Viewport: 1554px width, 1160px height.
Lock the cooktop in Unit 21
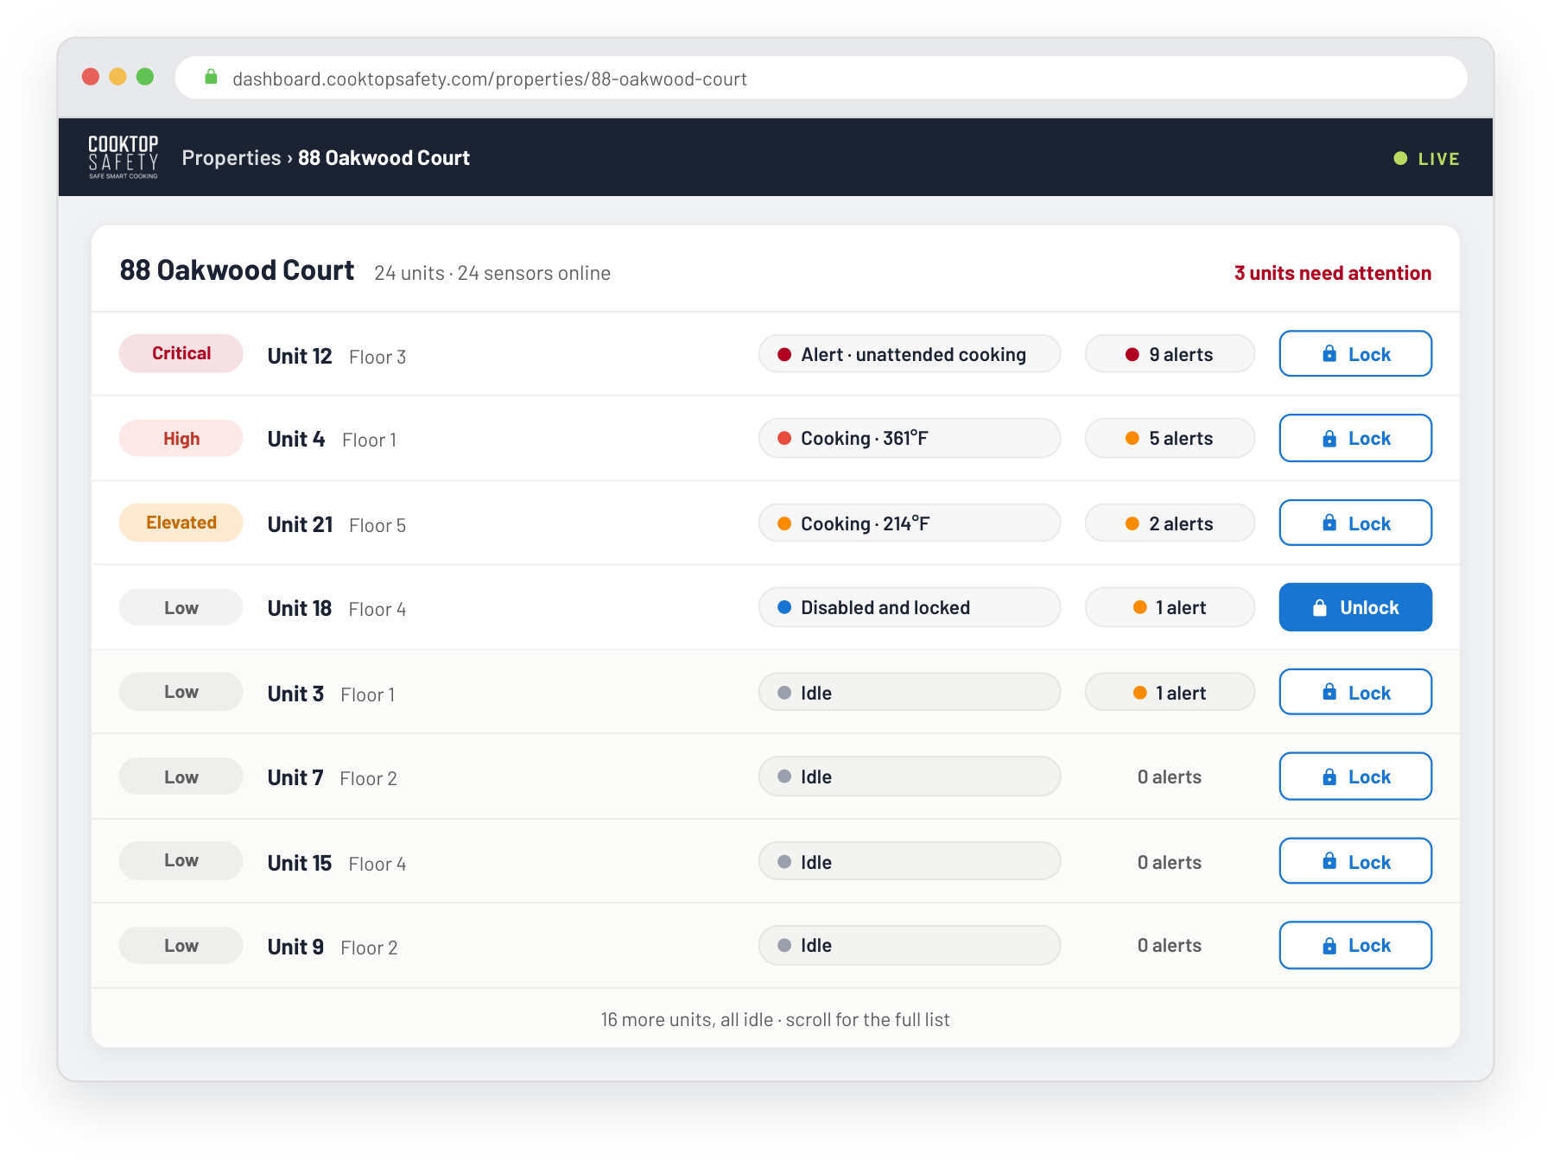[x=1355, y=523]
